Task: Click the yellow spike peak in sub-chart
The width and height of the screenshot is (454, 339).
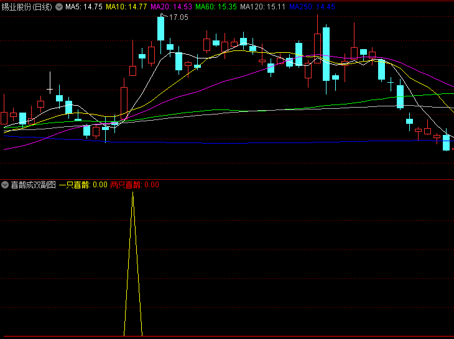Action: pyautogui.click(x=132, y=194)
